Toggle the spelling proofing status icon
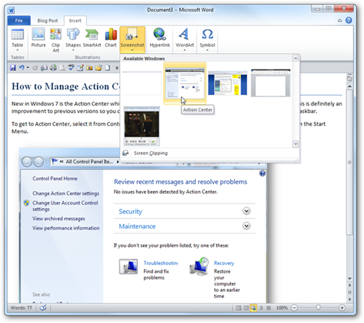The width and height of the screenshot is (364, 323). point(43,308)
